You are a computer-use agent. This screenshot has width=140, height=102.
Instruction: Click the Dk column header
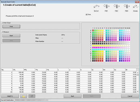131,70
